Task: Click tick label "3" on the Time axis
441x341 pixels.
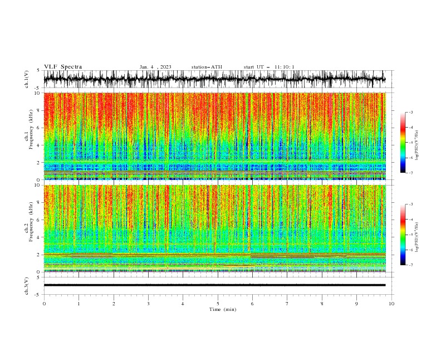Action: coord(148,304)
